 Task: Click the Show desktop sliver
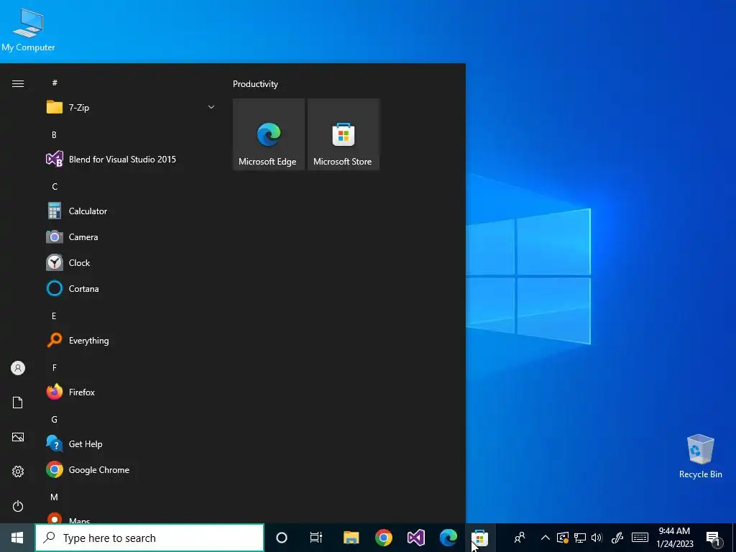pyautogui.click(x=734, y=538)
